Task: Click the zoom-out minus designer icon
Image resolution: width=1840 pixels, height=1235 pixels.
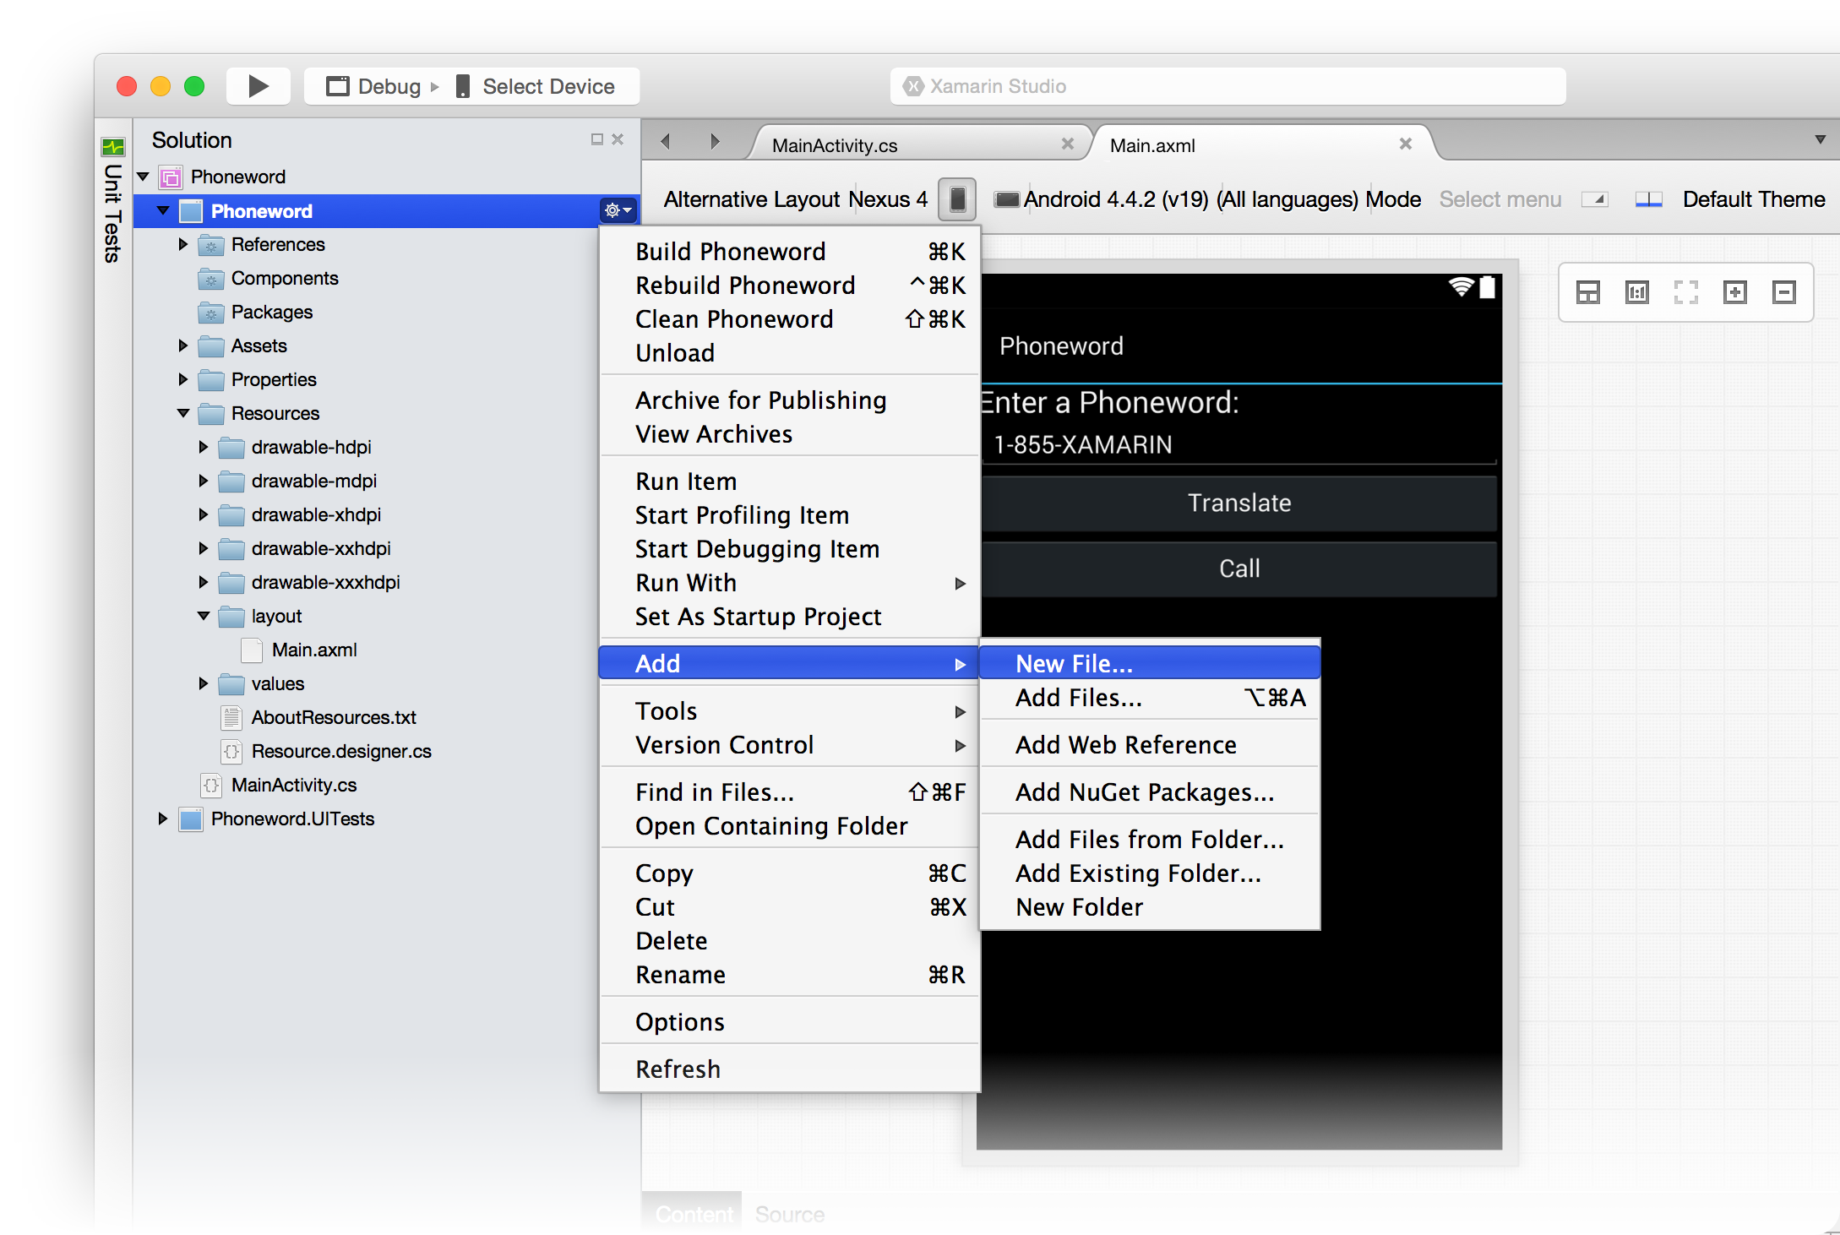Action: tap(1783, 292)
